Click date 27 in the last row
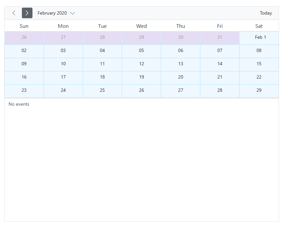The height and width of the screenshot is (227, 284). click(x=181, y=91)
